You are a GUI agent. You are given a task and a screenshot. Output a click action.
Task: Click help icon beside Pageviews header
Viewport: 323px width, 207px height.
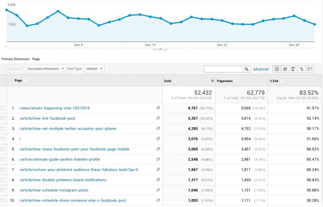(236, 81)
